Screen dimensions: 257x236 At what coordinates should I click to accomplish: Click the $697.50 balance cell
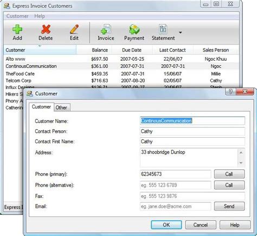click(100, 59)
